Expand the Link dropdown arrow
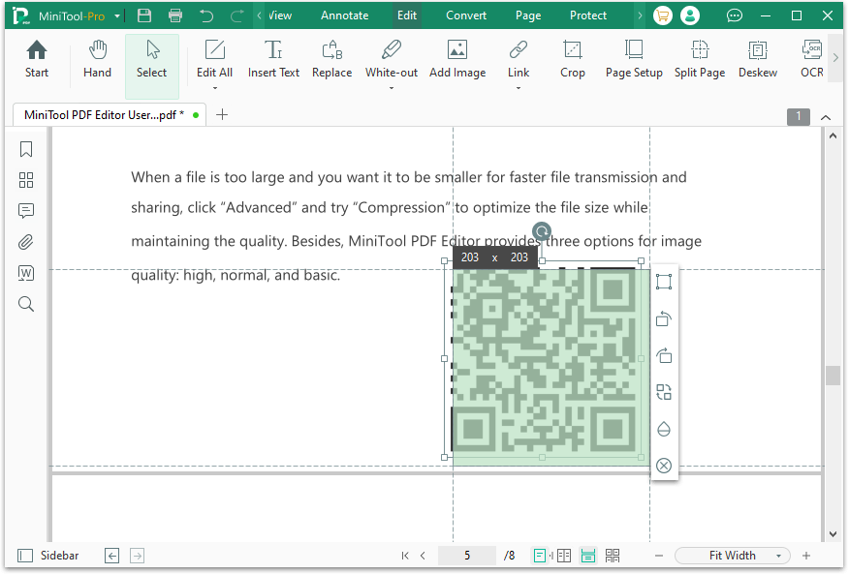The image size is (849, 574). coord(519,88)
